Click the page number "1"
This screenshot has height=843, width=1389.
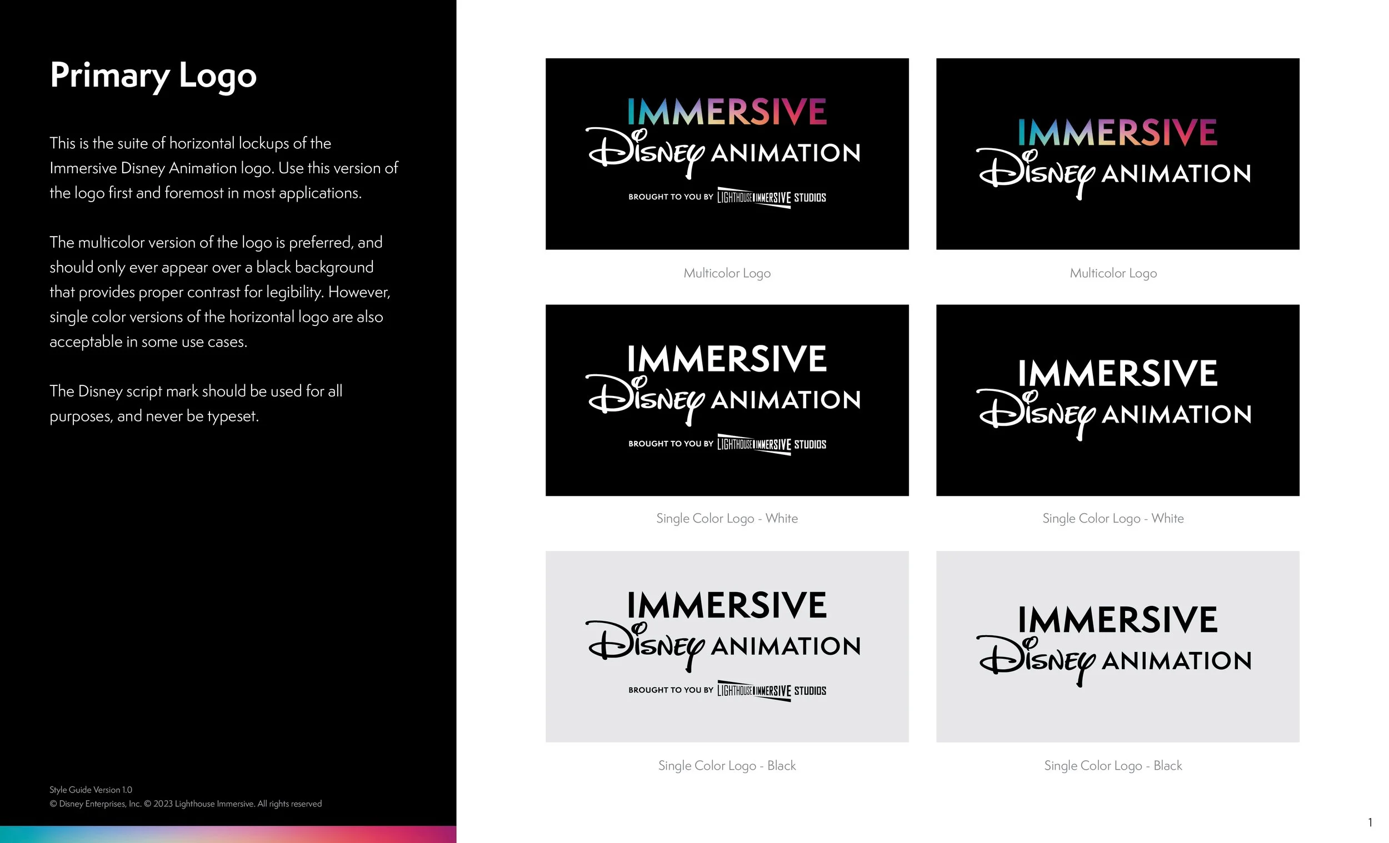tap(1370, 822)
